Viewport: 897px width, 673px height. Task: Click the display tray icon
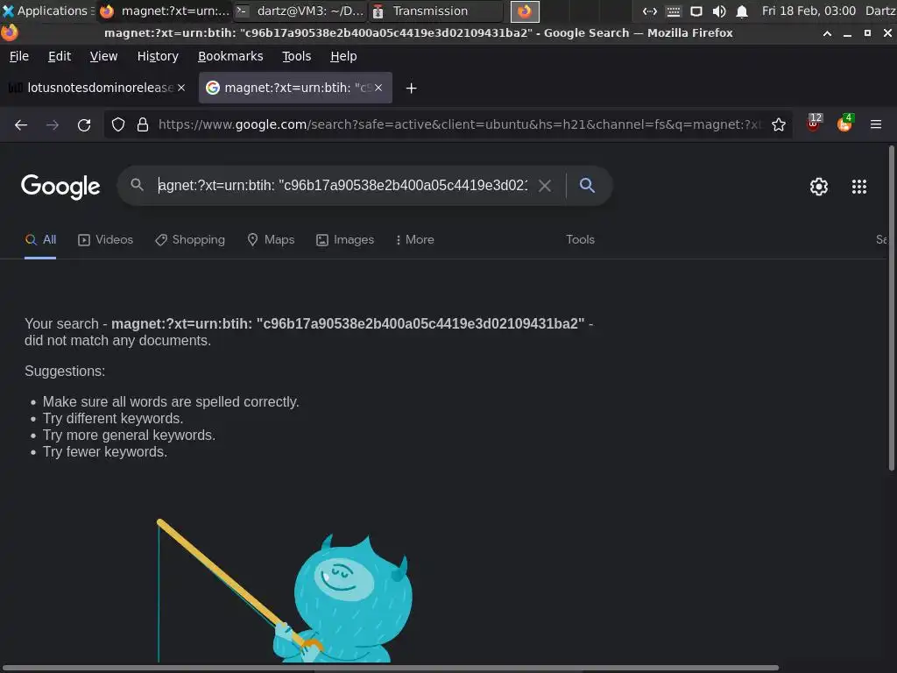click(696, 11)
